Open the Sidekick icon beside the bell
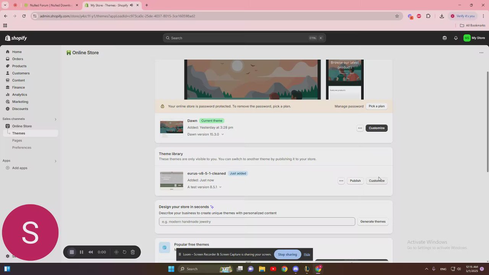The image size is (489, 275). point(445,38)
